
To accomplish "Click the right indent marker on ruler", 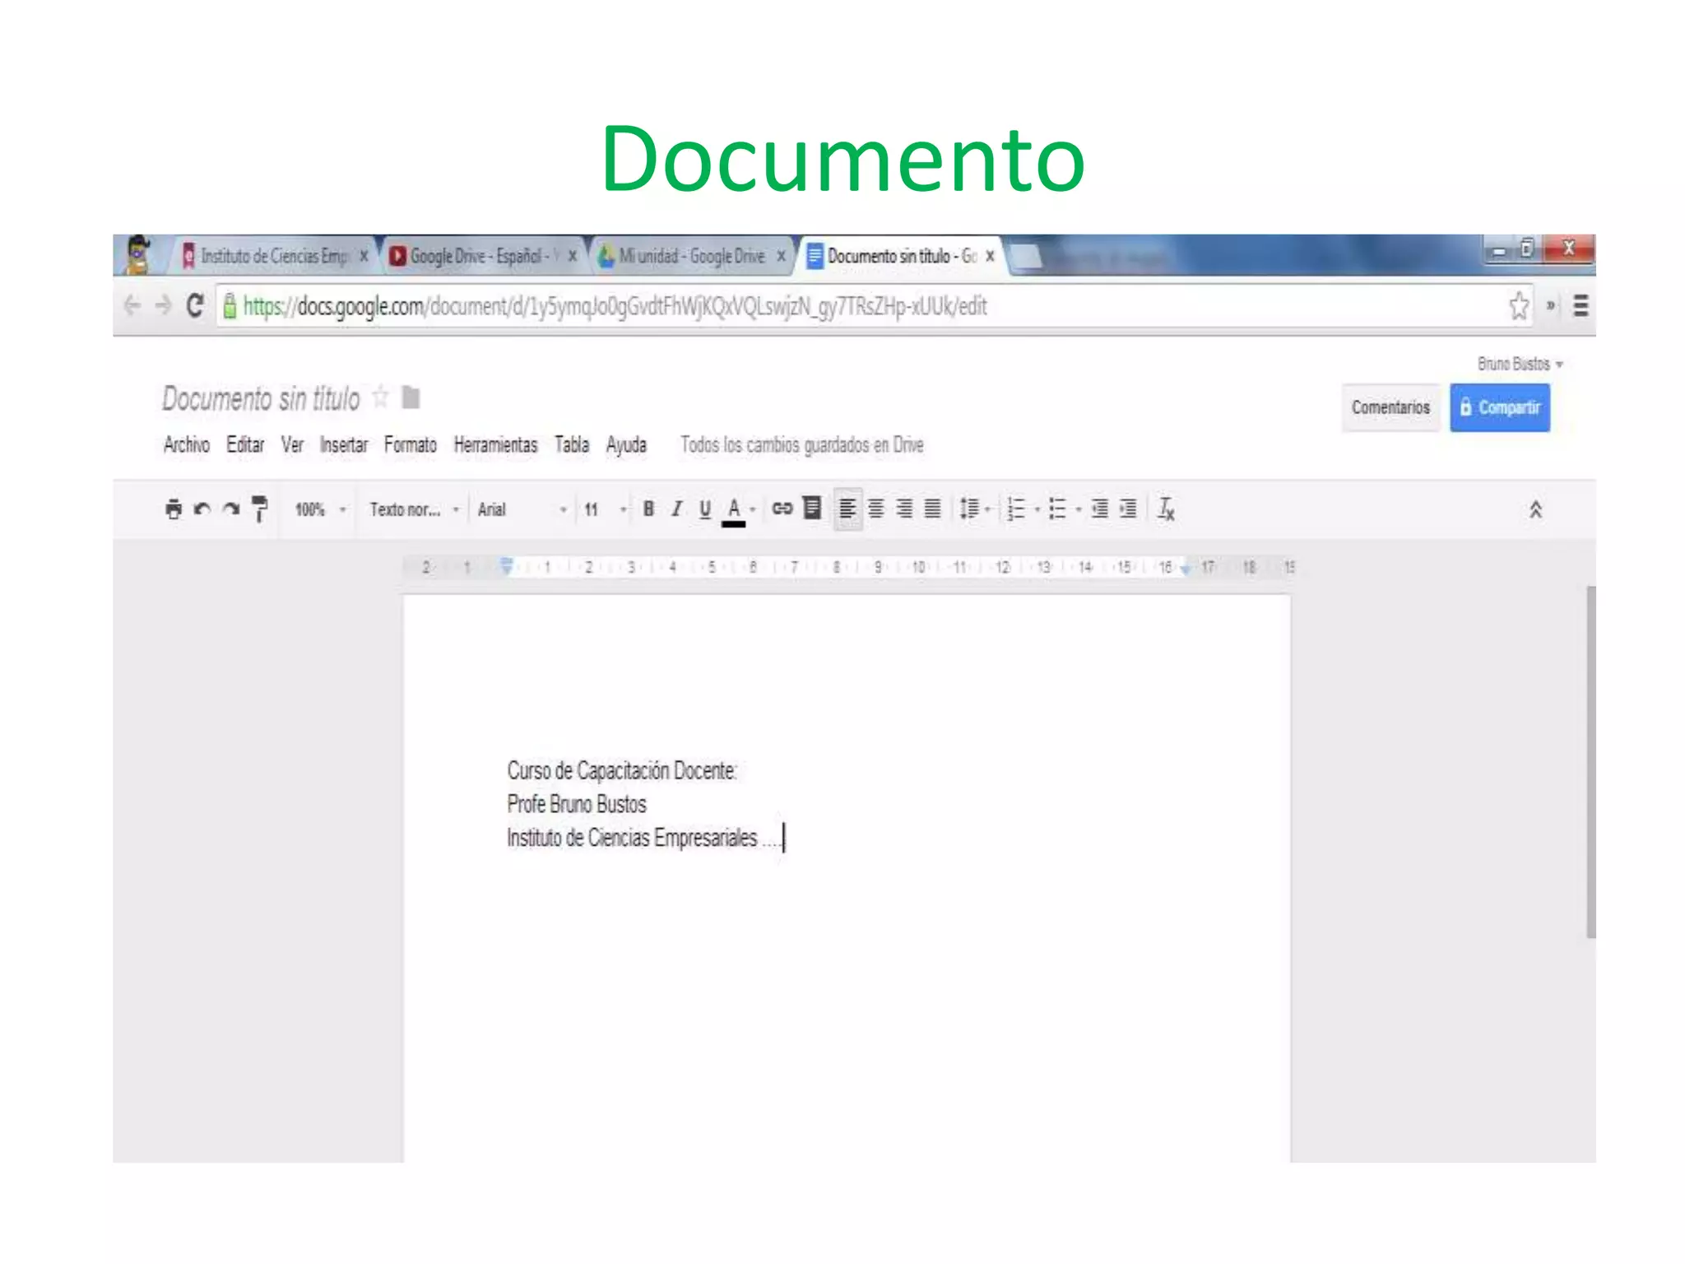I will click(1185, 569).
